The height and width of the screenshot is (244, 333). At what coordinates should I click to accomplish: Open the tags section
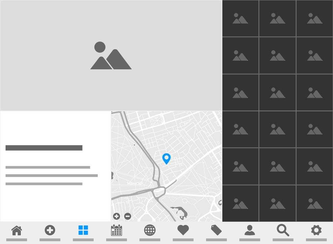(216, 230)
